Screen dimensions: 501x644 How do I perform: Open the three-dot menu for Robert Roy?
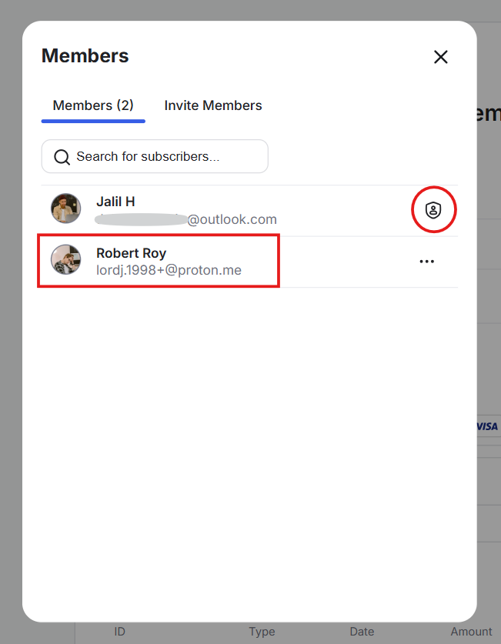[x=427, y=262]
